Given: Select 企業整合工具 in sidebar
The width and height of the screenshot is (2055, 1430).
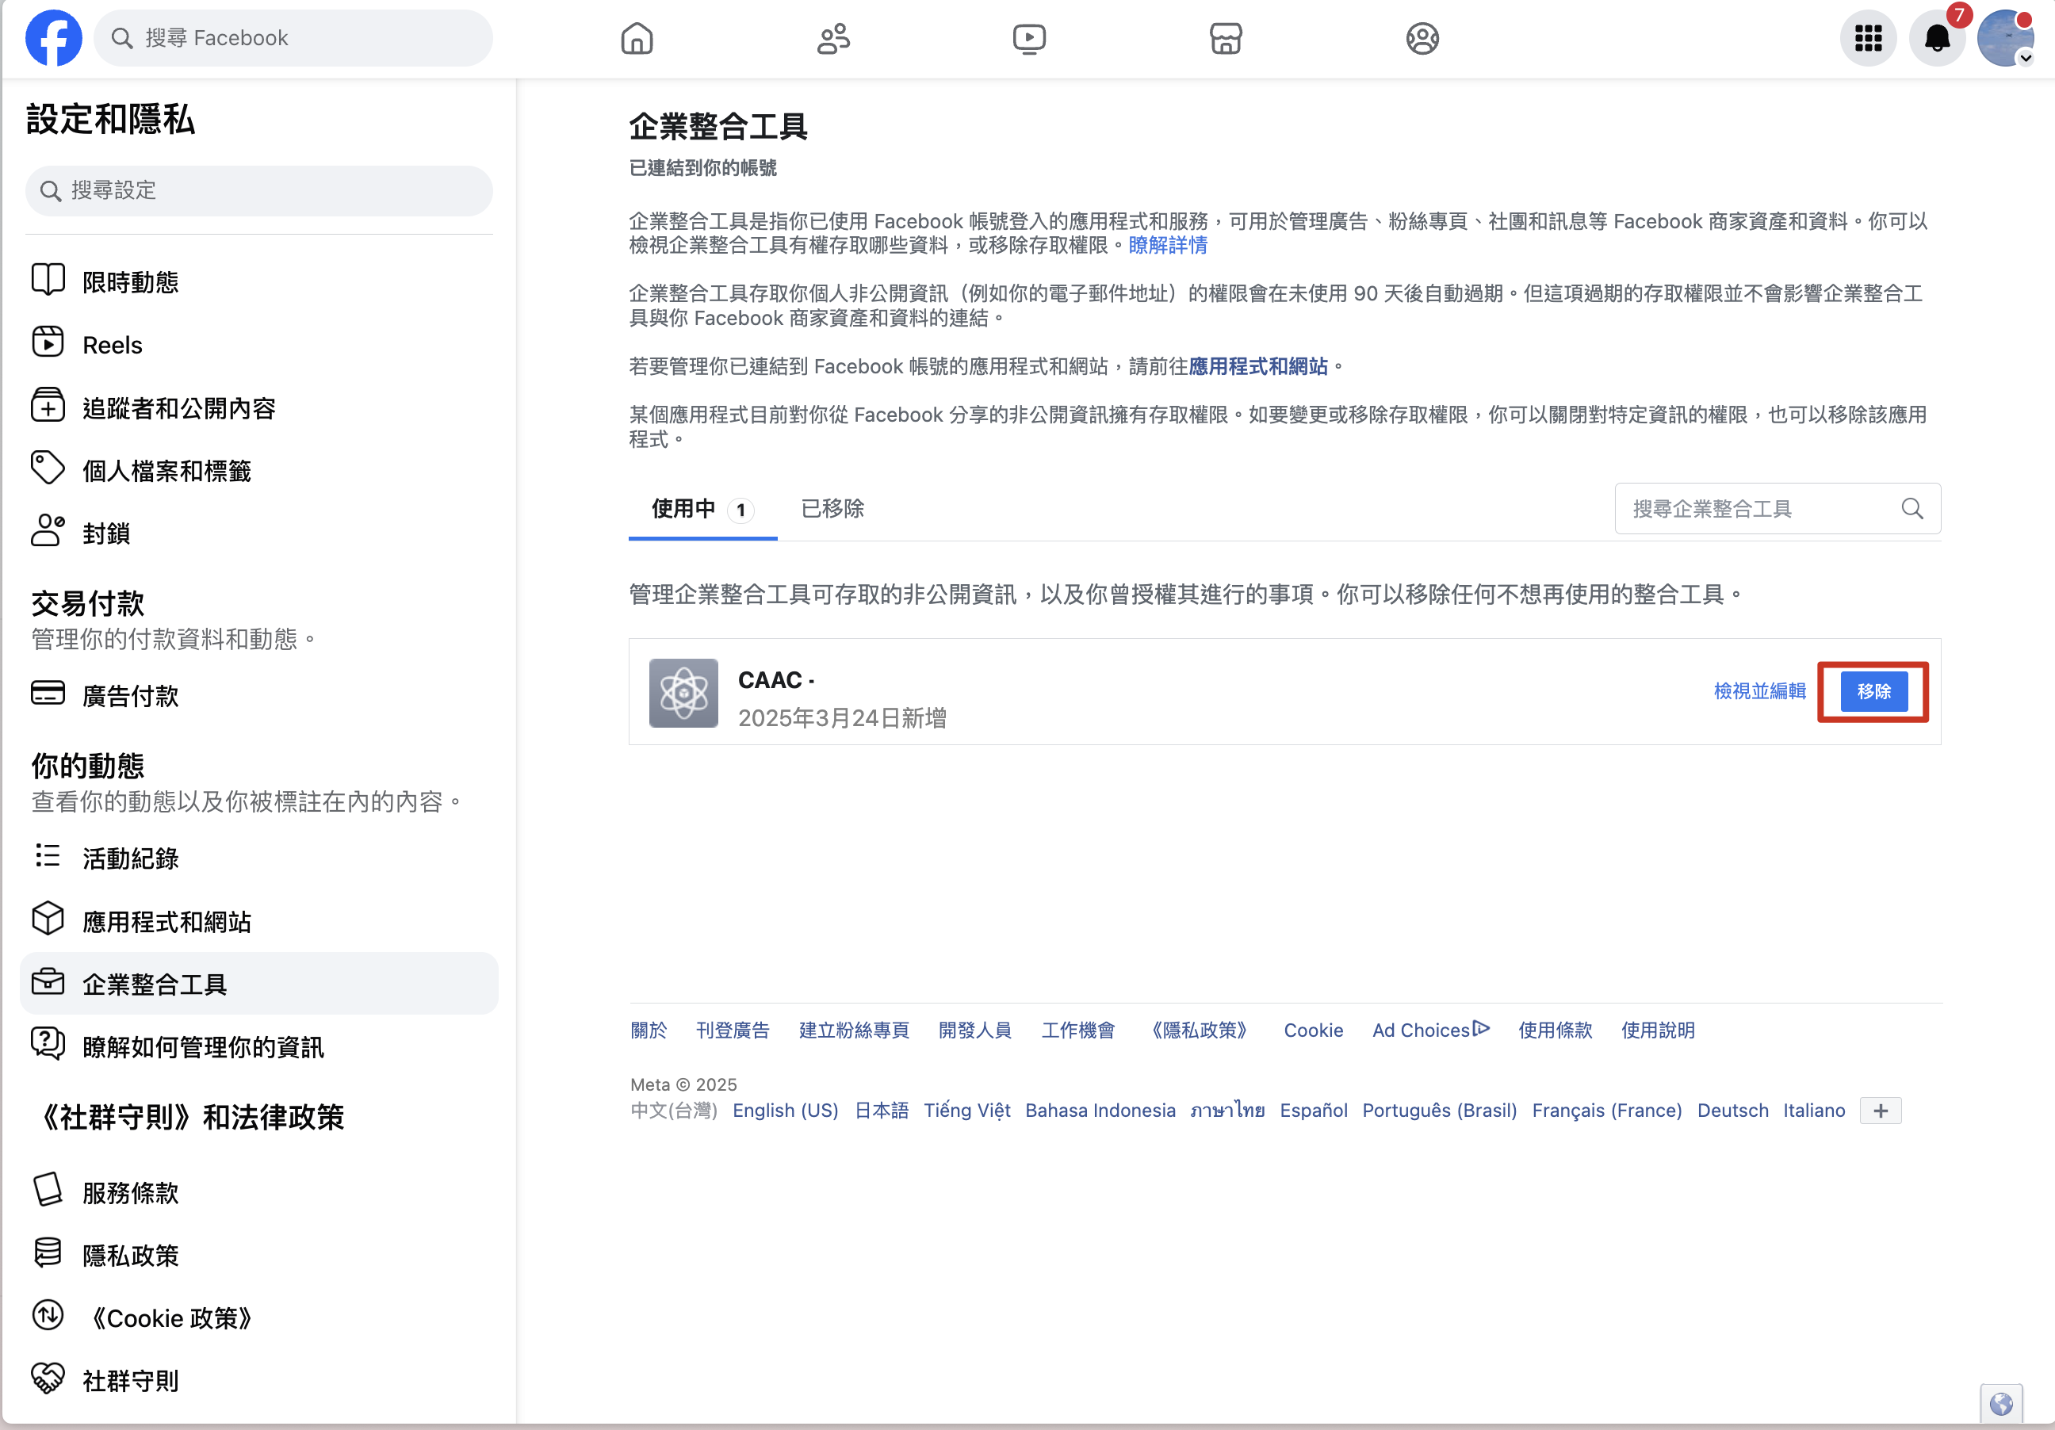Looking at the screenshot, I should pyautogui.click(x=258, y=984).
